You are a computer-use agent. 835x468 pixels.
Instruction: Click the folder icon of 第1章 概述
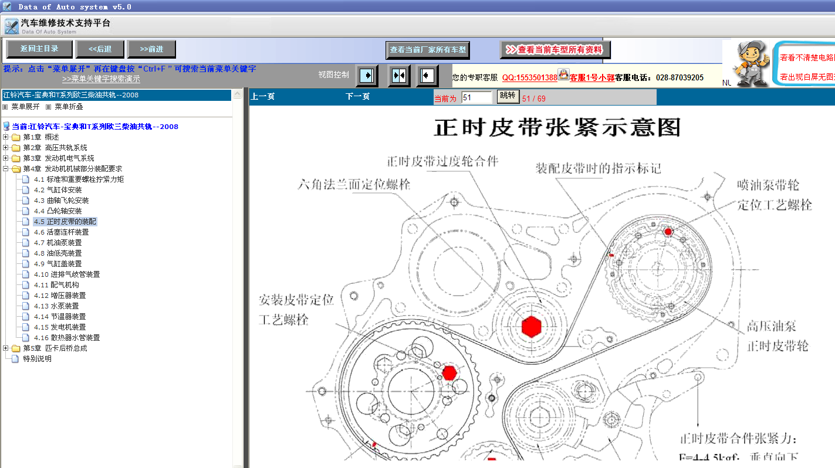pos(16,137)
